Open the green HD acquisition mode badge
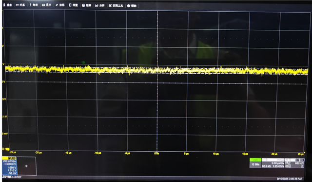The height and width of the screenshot is (182, 312). click(255, 160)
